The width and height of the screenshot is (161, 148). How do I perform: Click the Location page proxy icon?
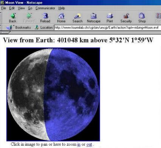pos(37,27)
